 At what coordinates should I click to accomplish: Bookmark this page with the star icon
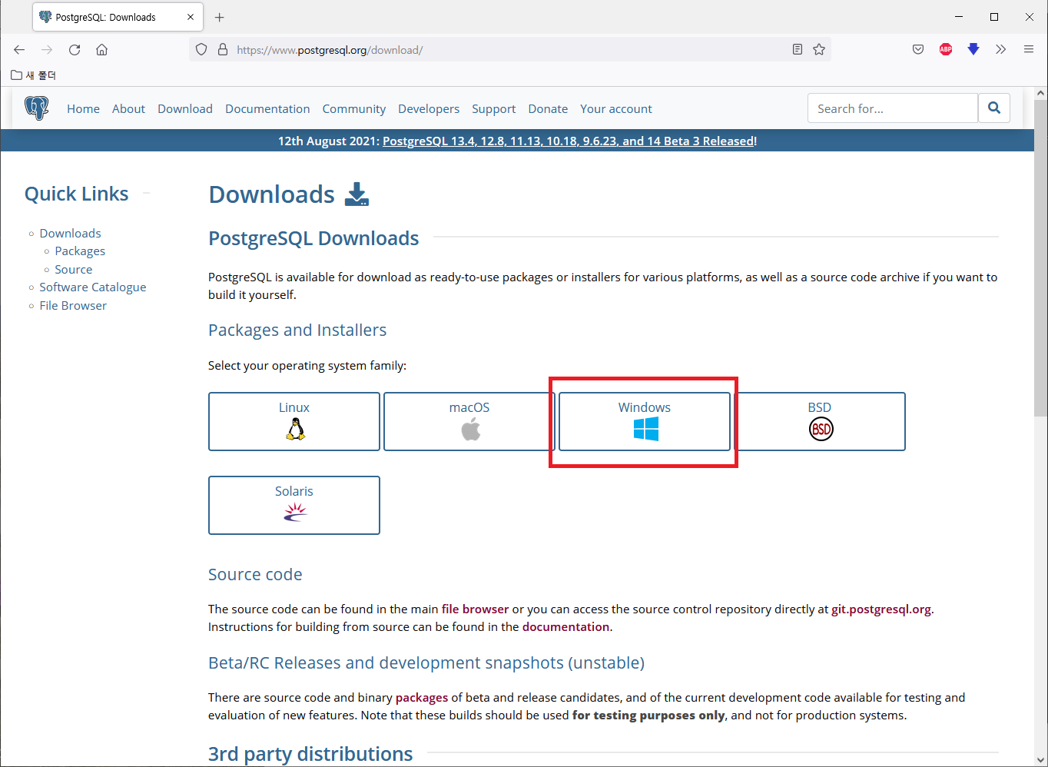819,50
